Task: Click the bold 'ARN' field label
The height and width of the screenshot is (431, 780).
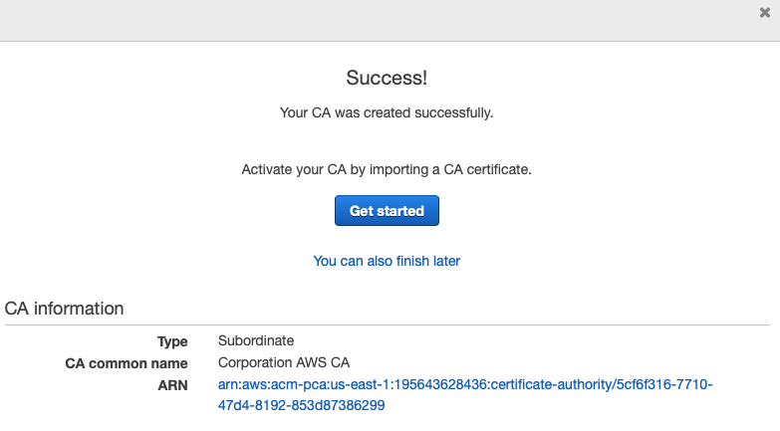Action: (171, 384)
